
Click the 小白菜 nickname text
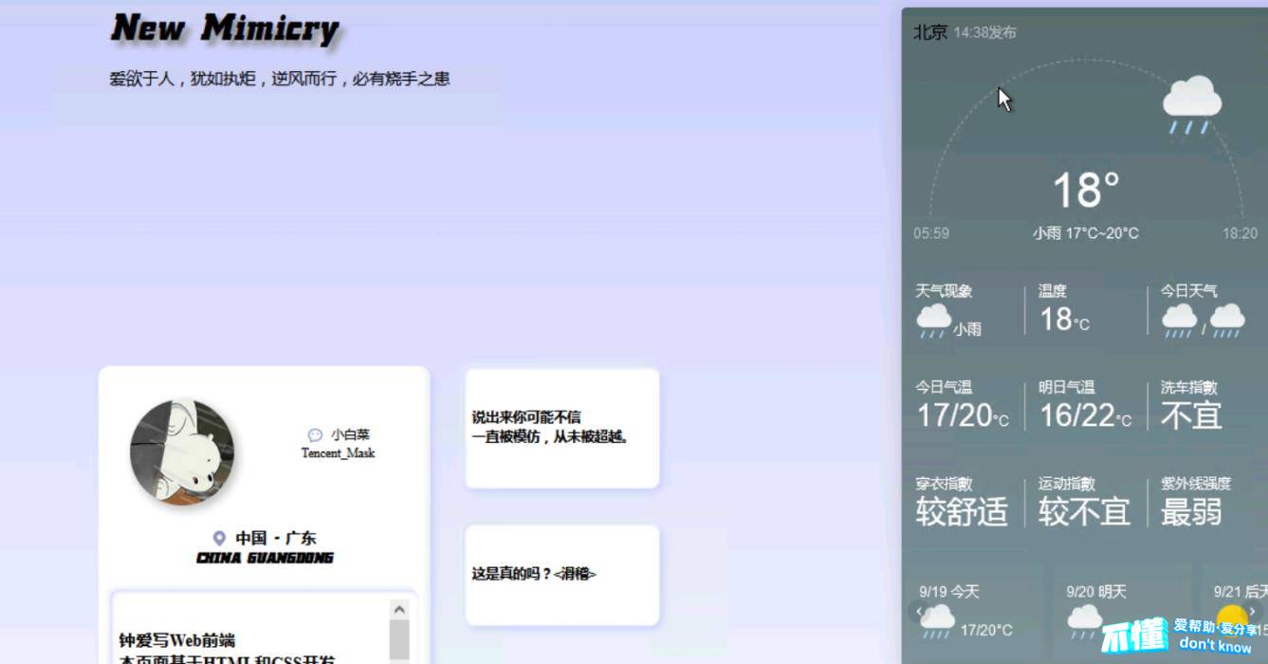pos(350,435)
